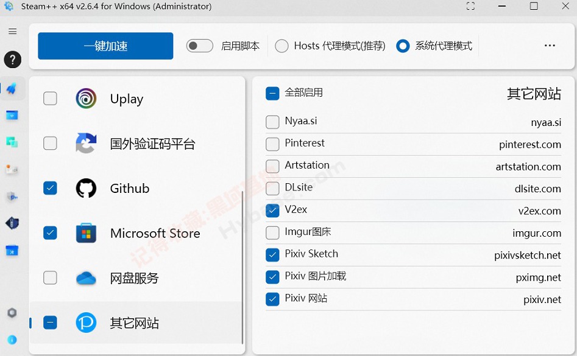Uncheck the Github checkbox
577x356 pixels.
click(x=50, y=188)
